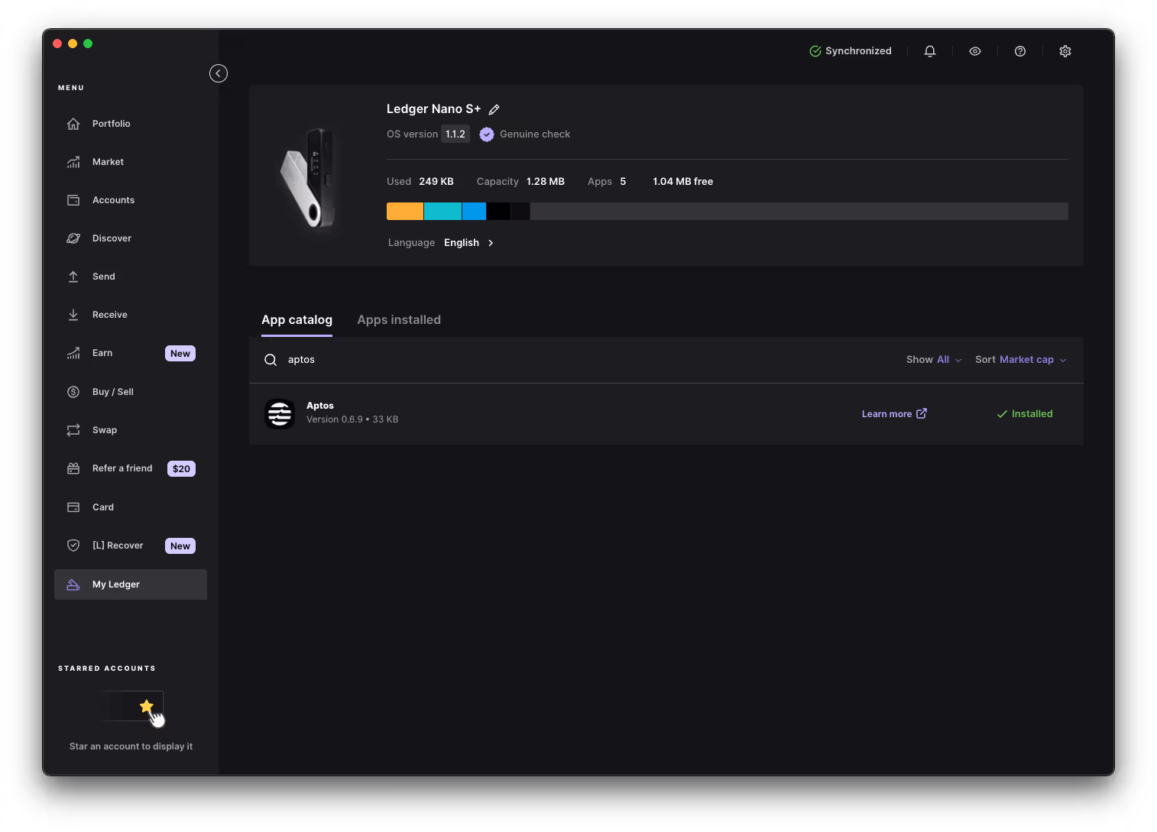Click the Synchronized status indicator
This screenshot has width=1157, height=832.
pyautogui.click(x=851, y=51)
